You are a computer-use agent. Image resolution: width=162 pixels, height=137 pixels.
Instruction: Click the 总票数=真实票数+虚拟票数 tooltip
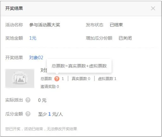79,66
